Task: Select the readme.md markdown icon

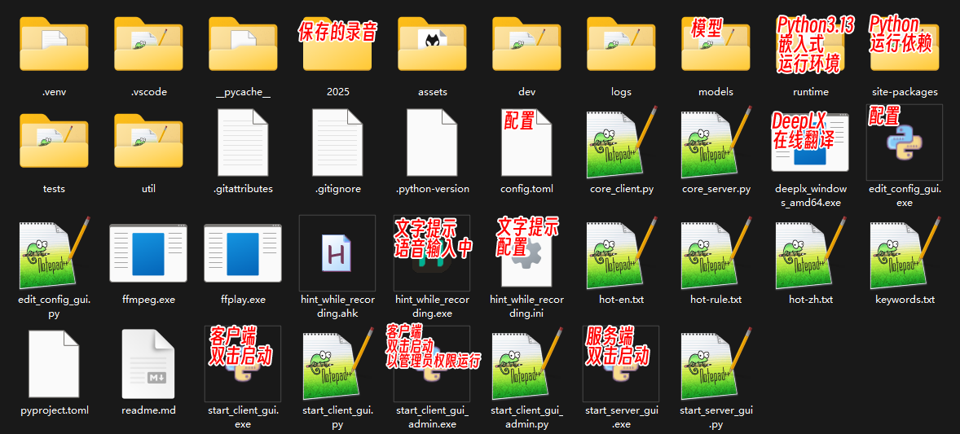Action: pos(148,364)
